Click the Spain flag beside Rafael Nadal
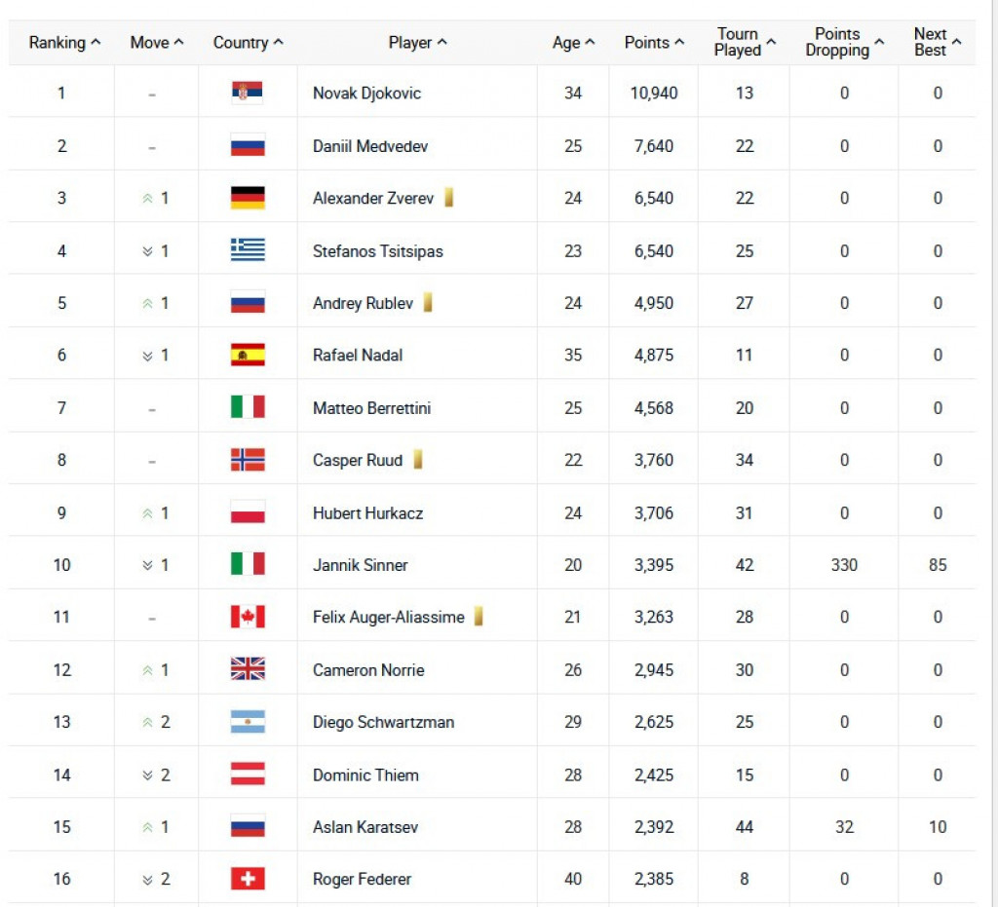 248,356
